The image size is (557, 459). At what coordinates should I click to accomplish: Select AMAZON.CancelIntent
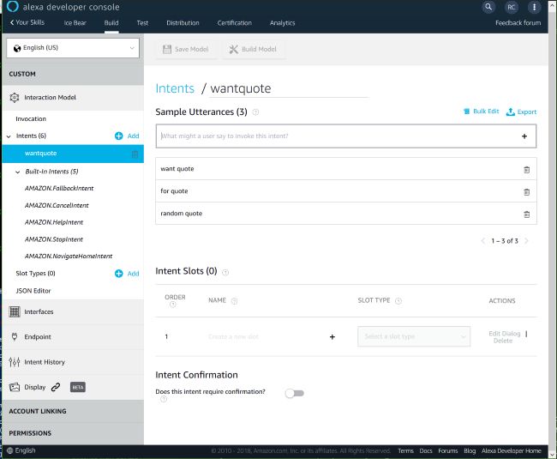pyautogui.click(x=57, y=205)
